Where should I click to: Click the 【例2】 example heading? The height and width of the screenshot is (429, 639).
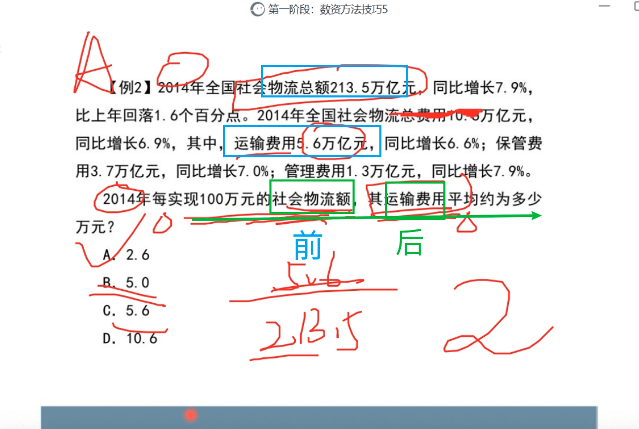point(131,88)
